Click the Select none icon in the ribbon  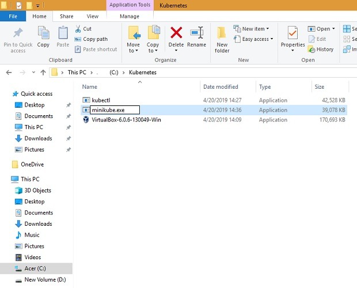tap(347, 39)
